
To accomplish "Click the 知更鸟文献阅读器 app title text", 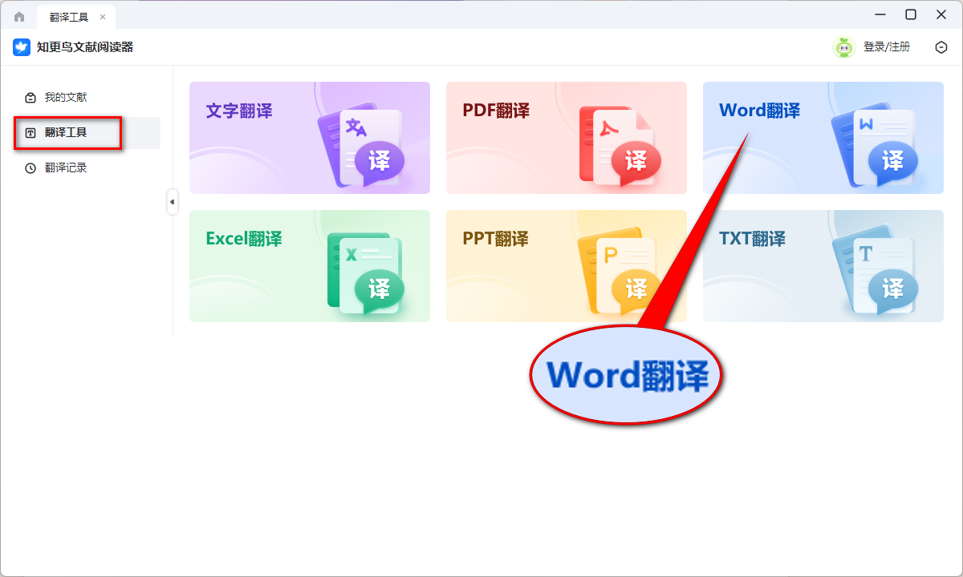I will click(85, 47).
